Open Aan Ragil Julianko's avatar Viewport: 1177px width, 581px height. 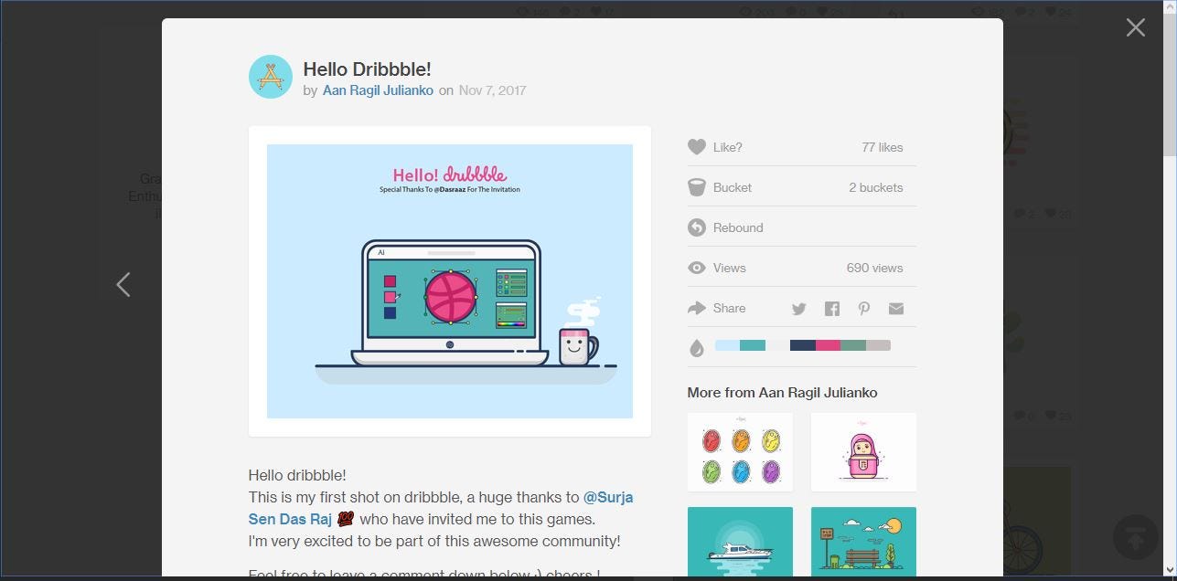pos(271,77)
